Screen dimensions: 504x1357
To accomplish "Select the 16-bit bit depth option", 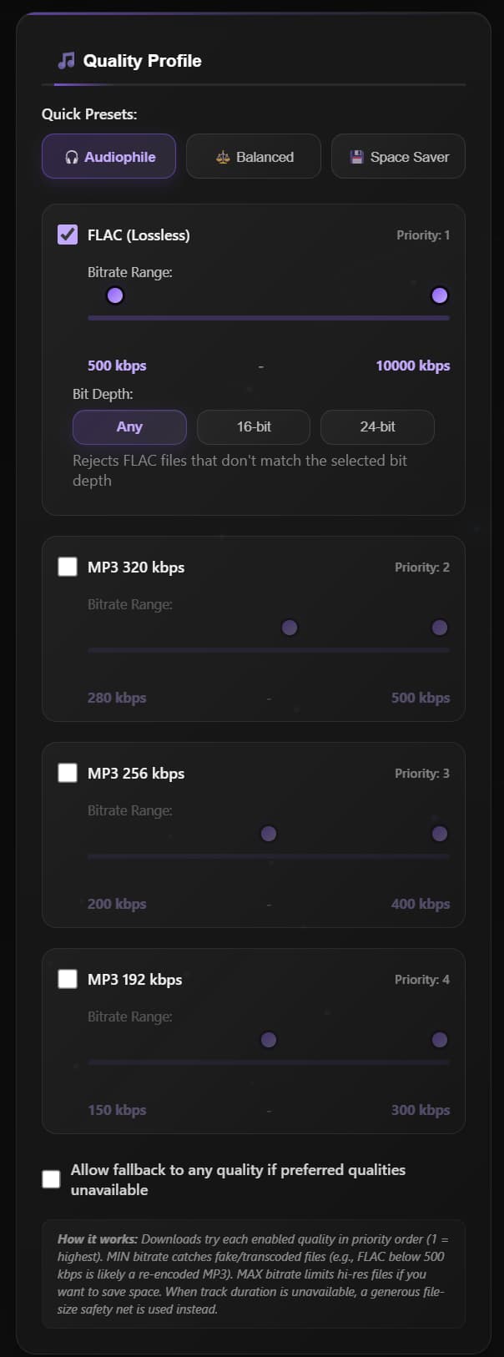I will point(254,426).
